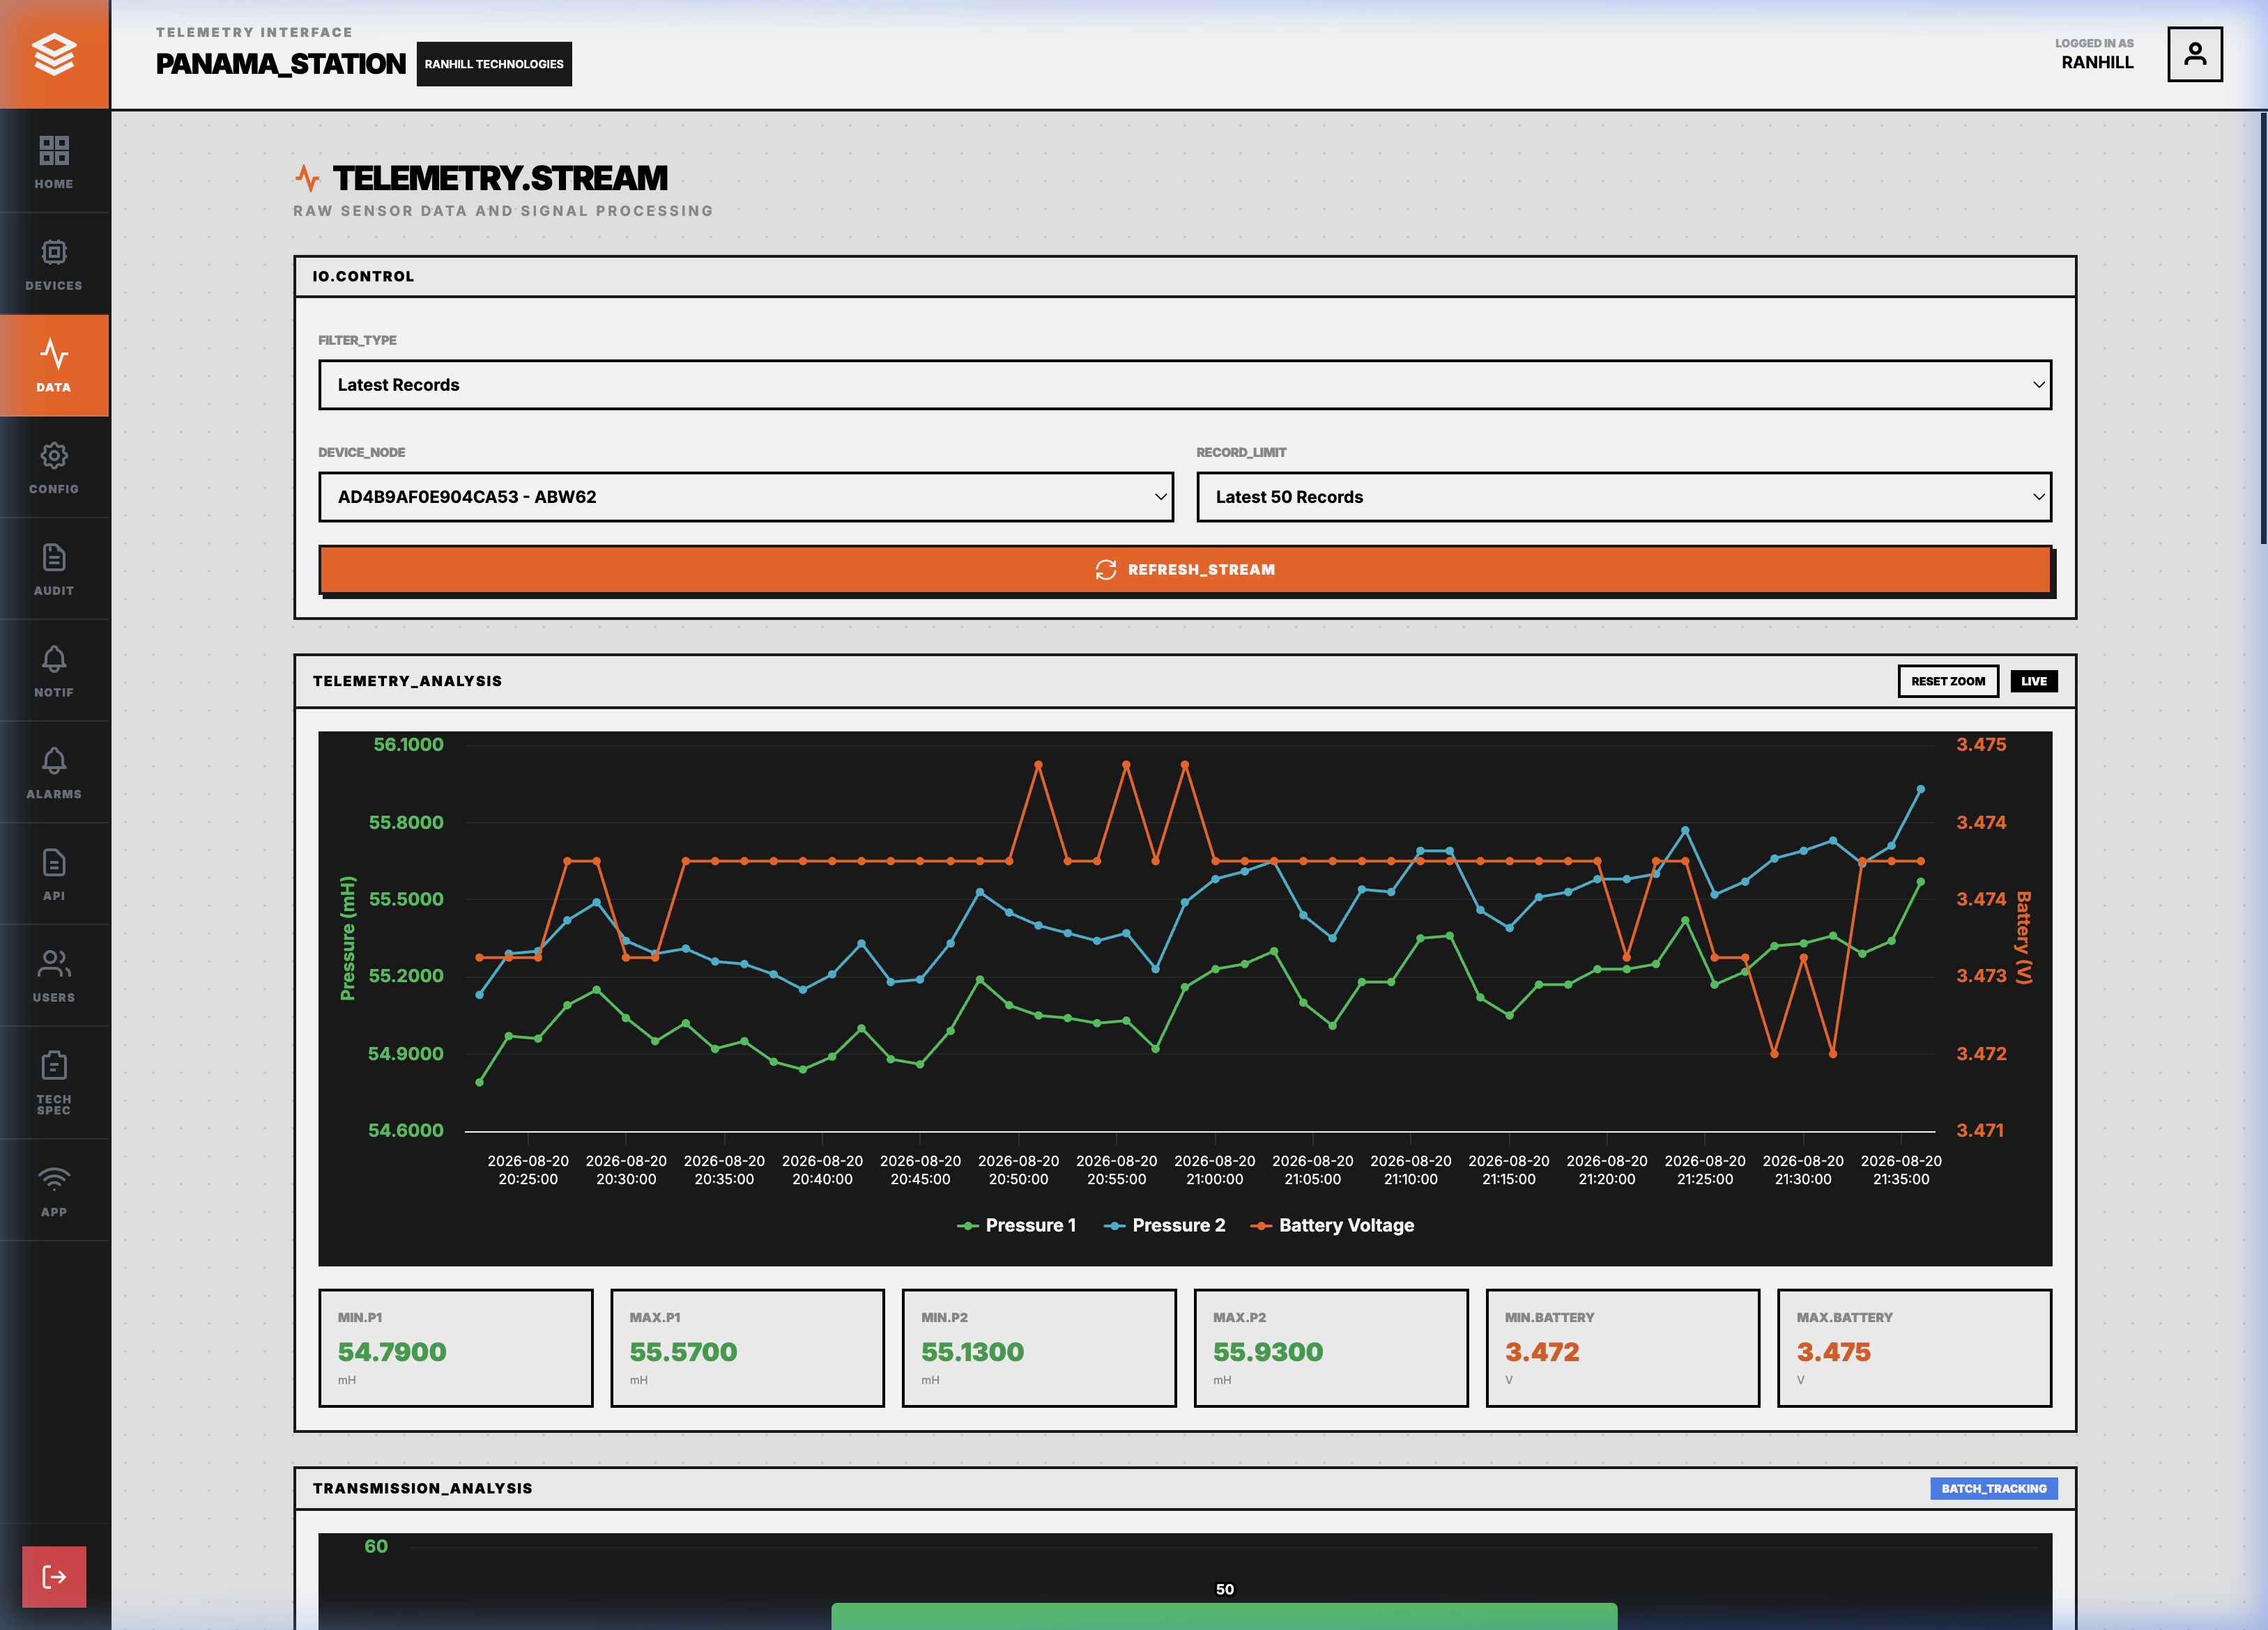The image size is (2268, 1630).
Task: Click the red logout icon
Action: click(x=54, y=1576)
